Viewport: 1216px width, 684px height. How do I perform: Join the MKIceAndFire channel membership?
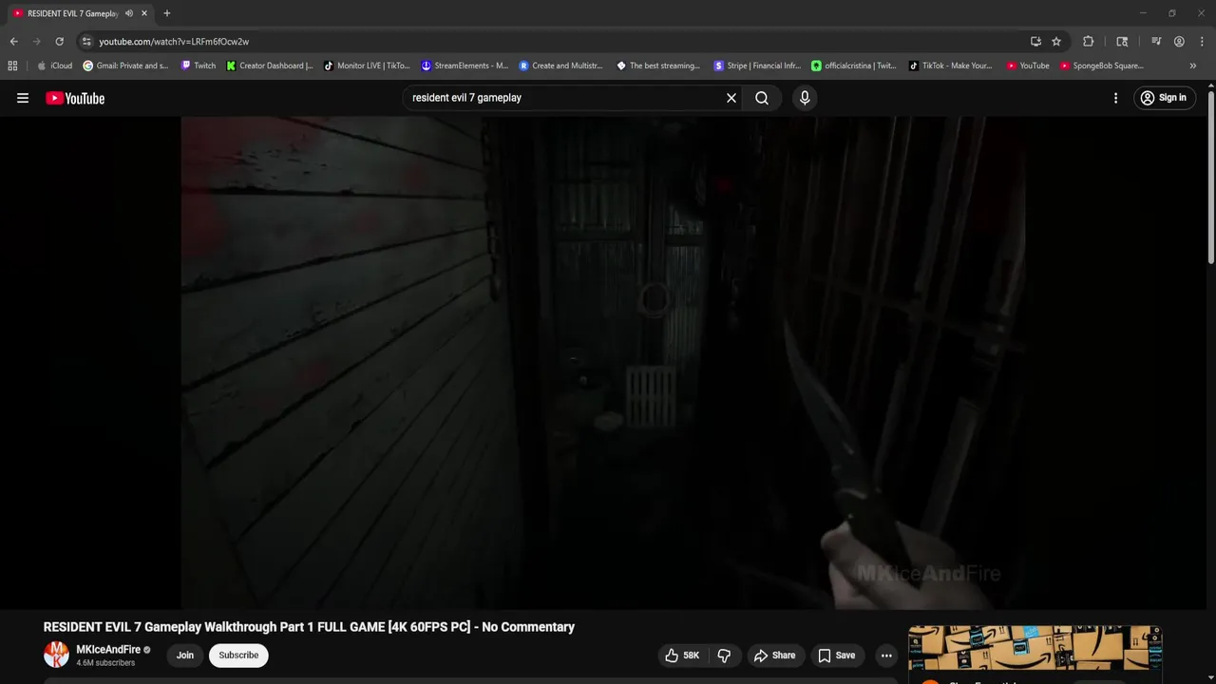(x=185, y=655)
